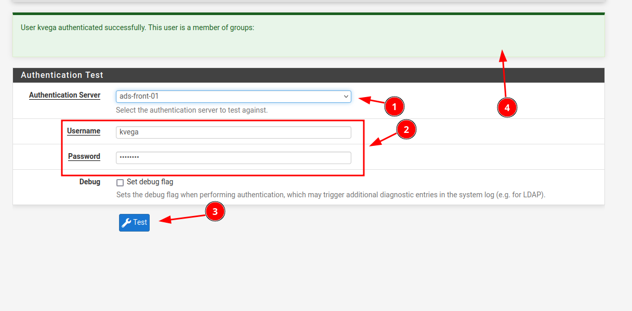Focus the masked Password input field
632x311 pixels.
[233, 158]
